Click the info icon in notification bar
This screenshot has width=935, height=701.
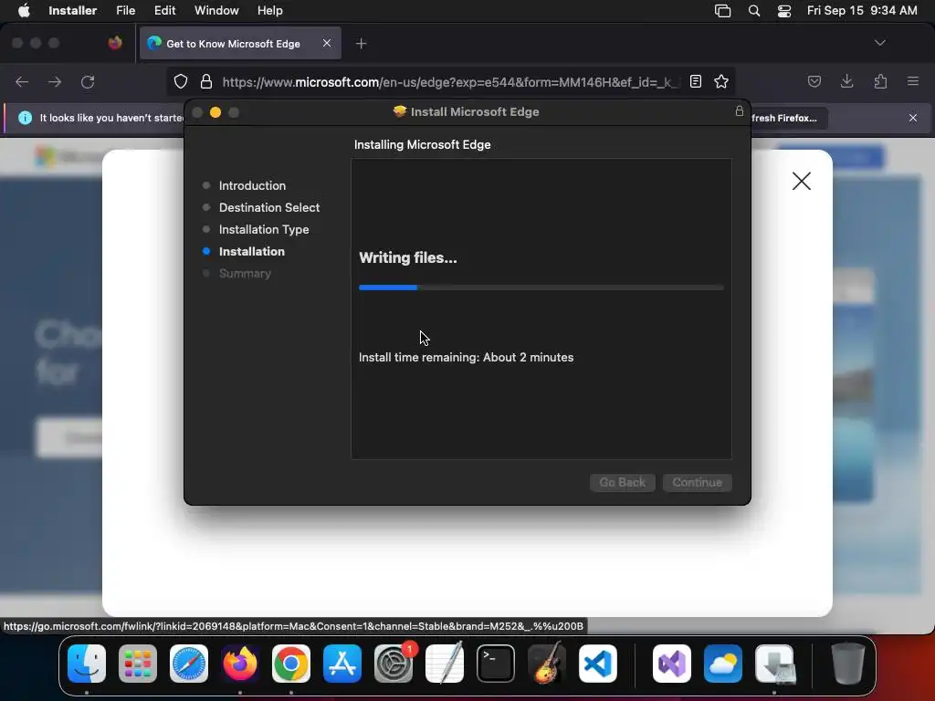[25, 118]
